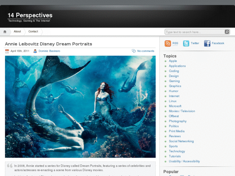This screenshot has height=176, width=235.
Task: Browse the Applications topic
Action: click(x=177, y=66)
